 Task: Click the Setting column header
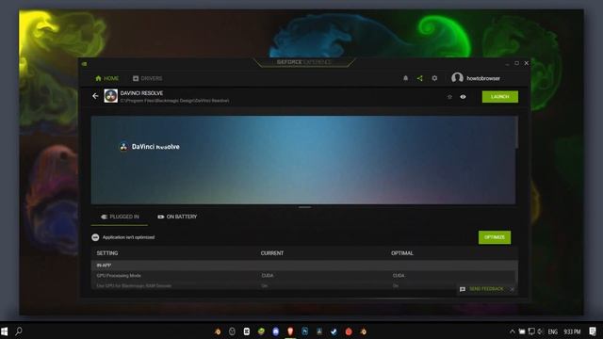tap(107, 253)
